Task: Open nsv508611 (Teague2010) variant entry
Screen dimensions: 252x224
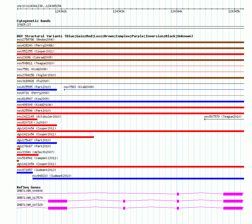Action: [36, 63]
